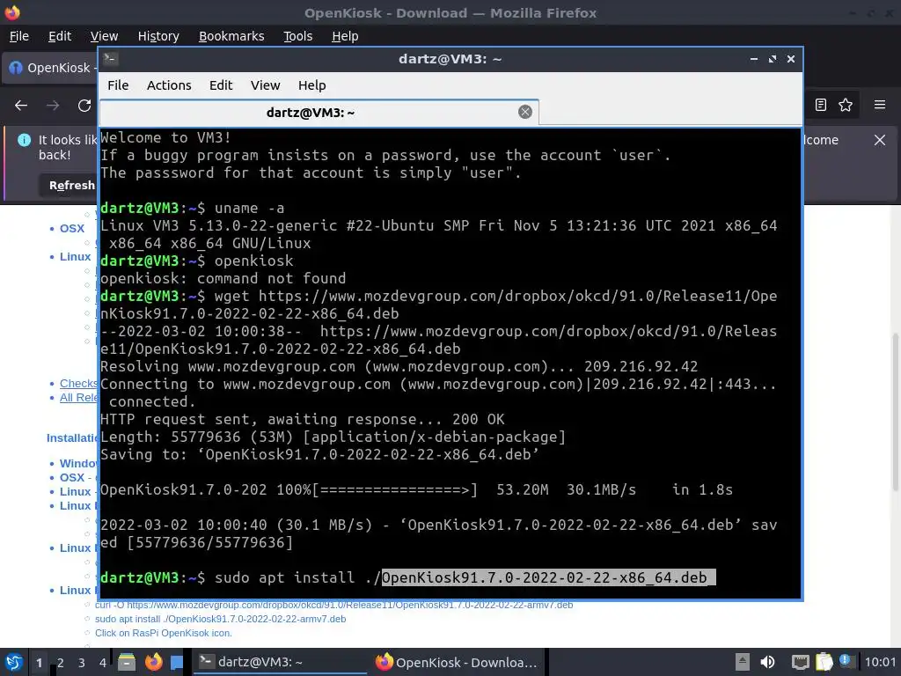The image size is (901, 676).
Task: Select the dartz@VM3: ~ terminal tab
Action: [319, 113]
